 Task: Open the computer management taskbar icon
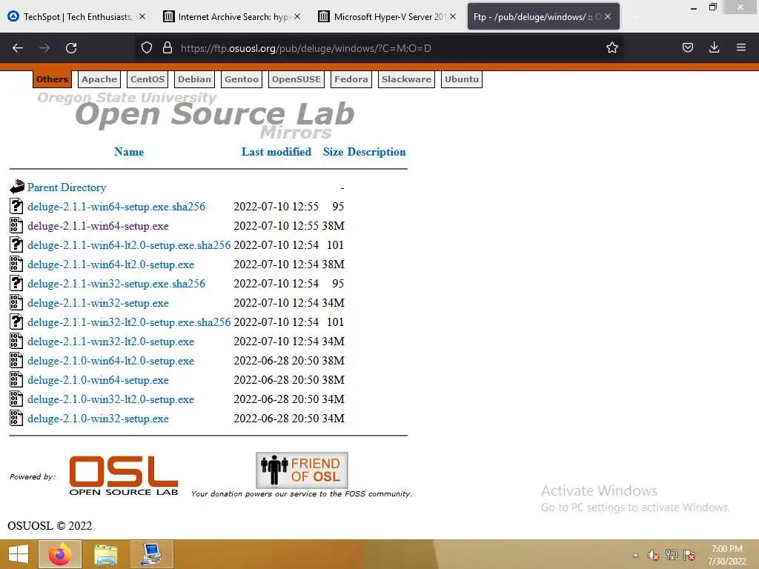pos(151,554)
